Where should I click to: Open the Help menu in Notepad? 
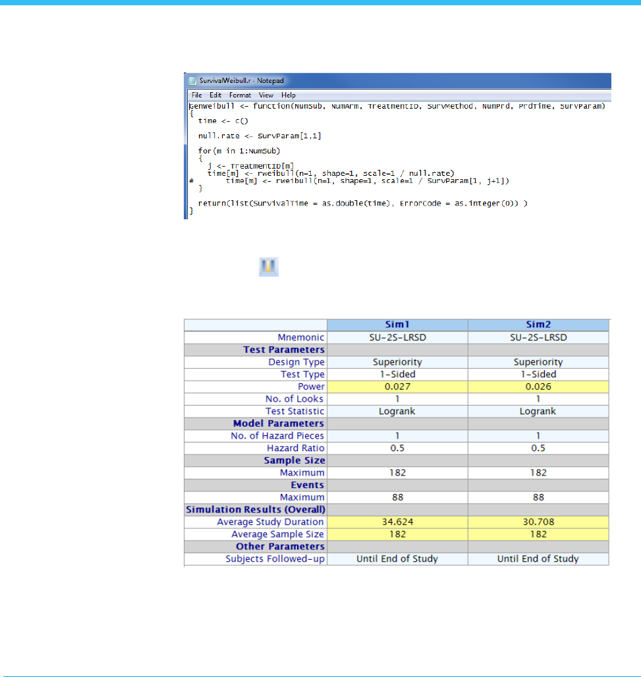[288, 95]
